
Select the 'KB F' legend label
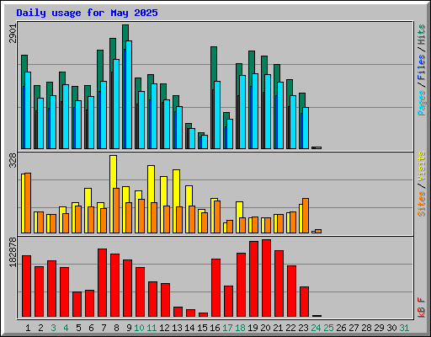point(422,308)
